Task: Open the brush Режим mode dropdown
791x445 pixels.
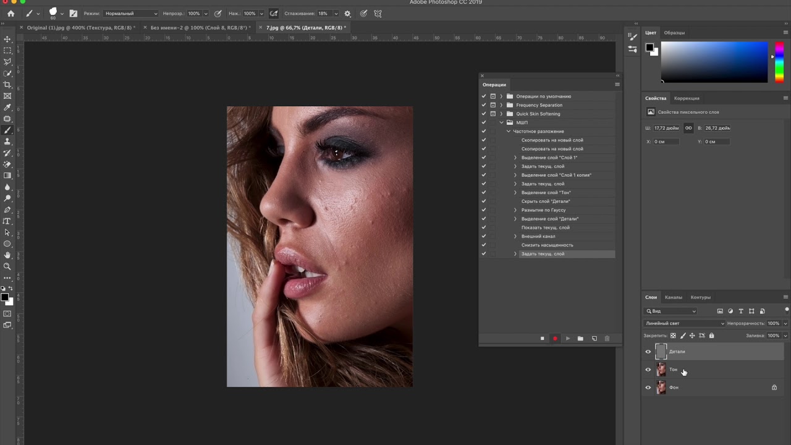Action: click(x=130, y=14)
